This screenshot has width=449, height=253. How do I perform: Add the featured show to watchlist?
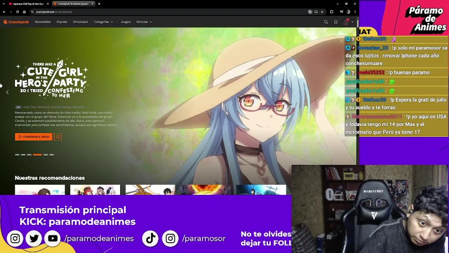tap(58, 137)
